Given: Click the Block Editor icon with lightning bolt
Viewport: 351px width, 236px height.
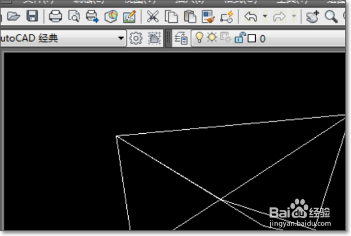Looking at the screenshot, I should (227, 17).
